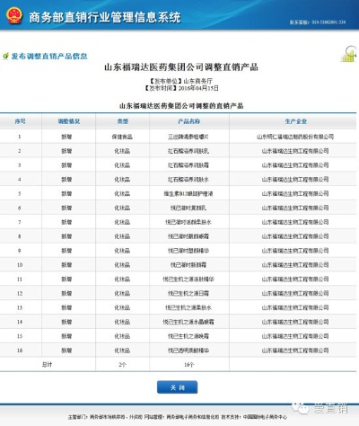Click 悦己透明质酸精华 in row 16
Image resolution: width=359 pixels, height=426 pixels.
tap(188, 351)
